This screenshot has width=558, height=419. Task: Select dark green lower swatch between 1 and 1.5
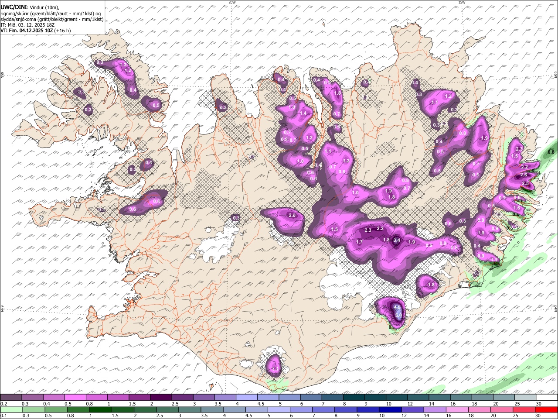coord(100,409)
